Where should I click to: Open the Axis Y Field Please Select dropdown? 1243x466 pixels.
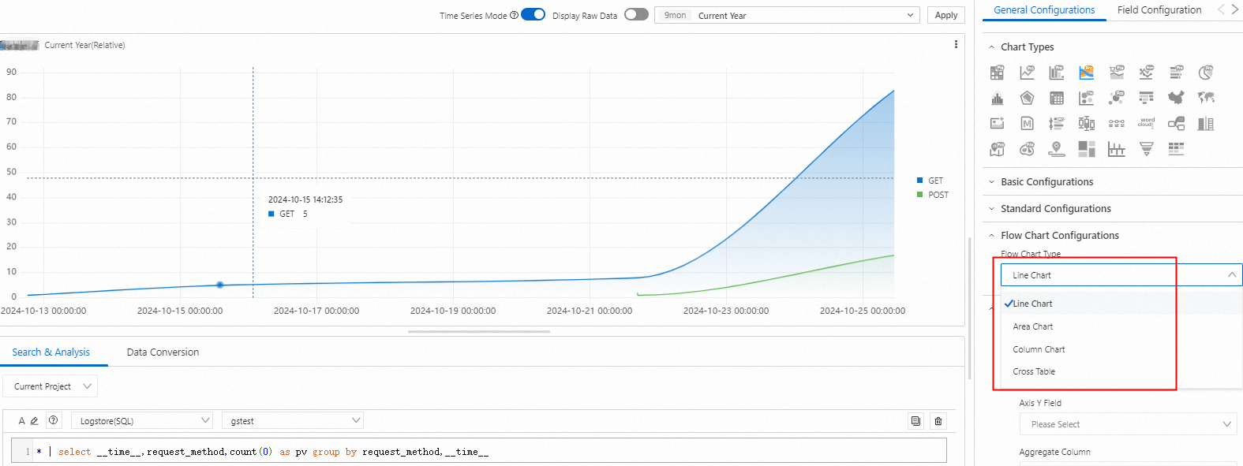[1129, 424]
